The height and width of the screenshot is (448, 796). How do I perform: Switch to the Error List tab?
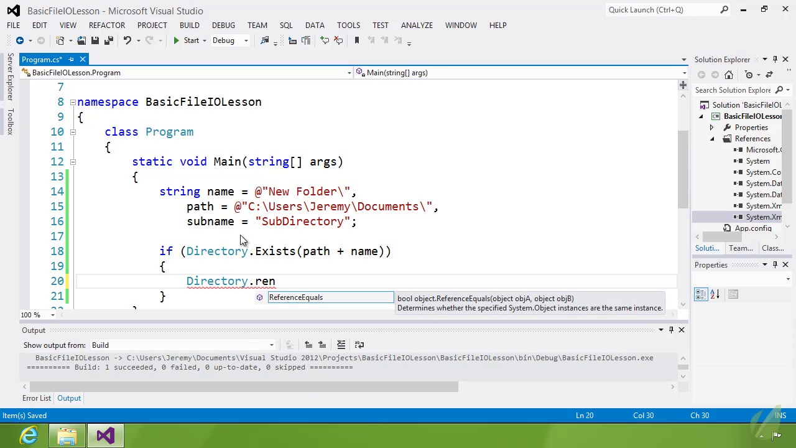[37, 398]
